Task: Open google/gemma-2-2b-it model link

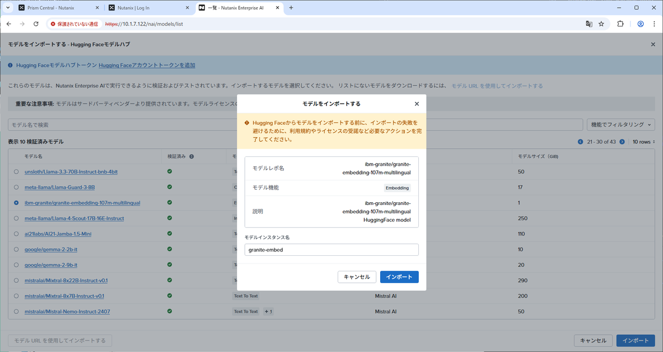Action: 51,249
